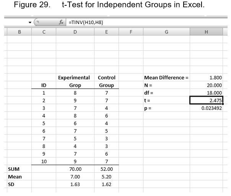This screenshot has width=231, height=196.
Task: Select the df value cell 18.000
Action: (x=206, y=93)
